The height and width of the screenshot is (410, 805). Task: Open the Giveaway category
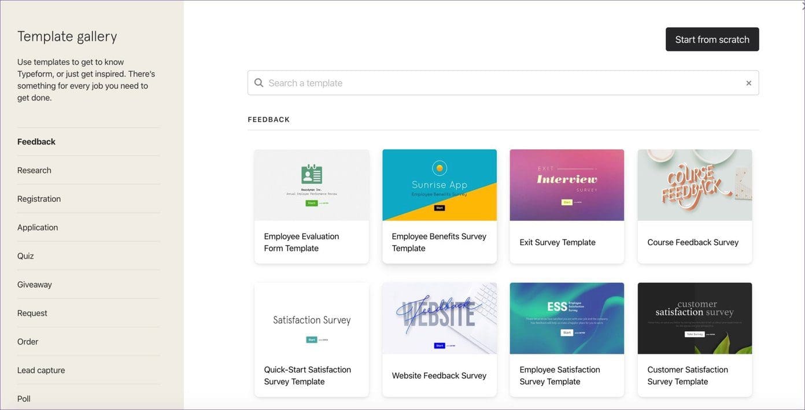tap(35, 285)
